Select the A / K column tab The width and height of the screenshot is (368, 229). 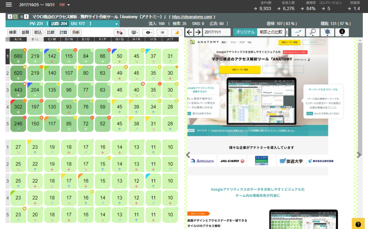tap(18, 39)
